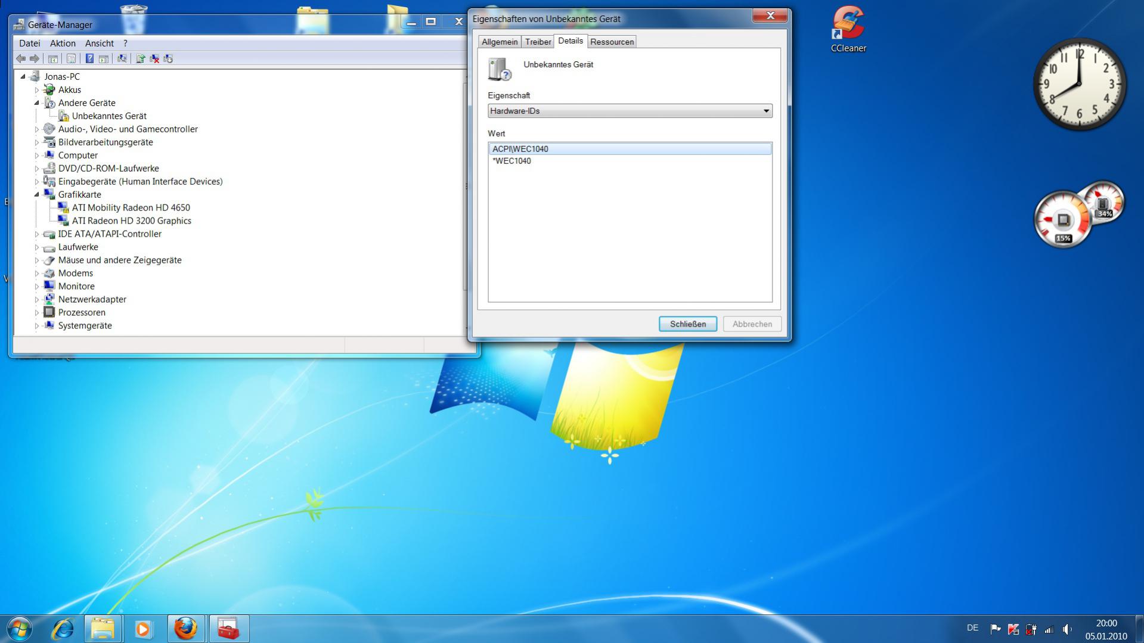The width and height of the screenshot is (1144, 643).
Task: Toggle the console tree pane toolbar icon
Action: 53,58
